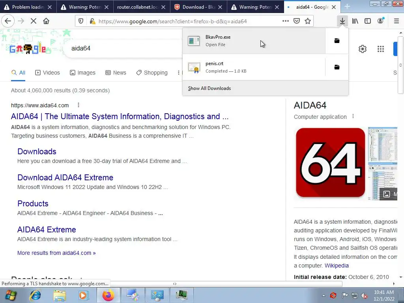Image resolution: width=404 pixels, height=303 pixels.
Task: Open tracking protection shield in address bar
Action: pos(81,21)
